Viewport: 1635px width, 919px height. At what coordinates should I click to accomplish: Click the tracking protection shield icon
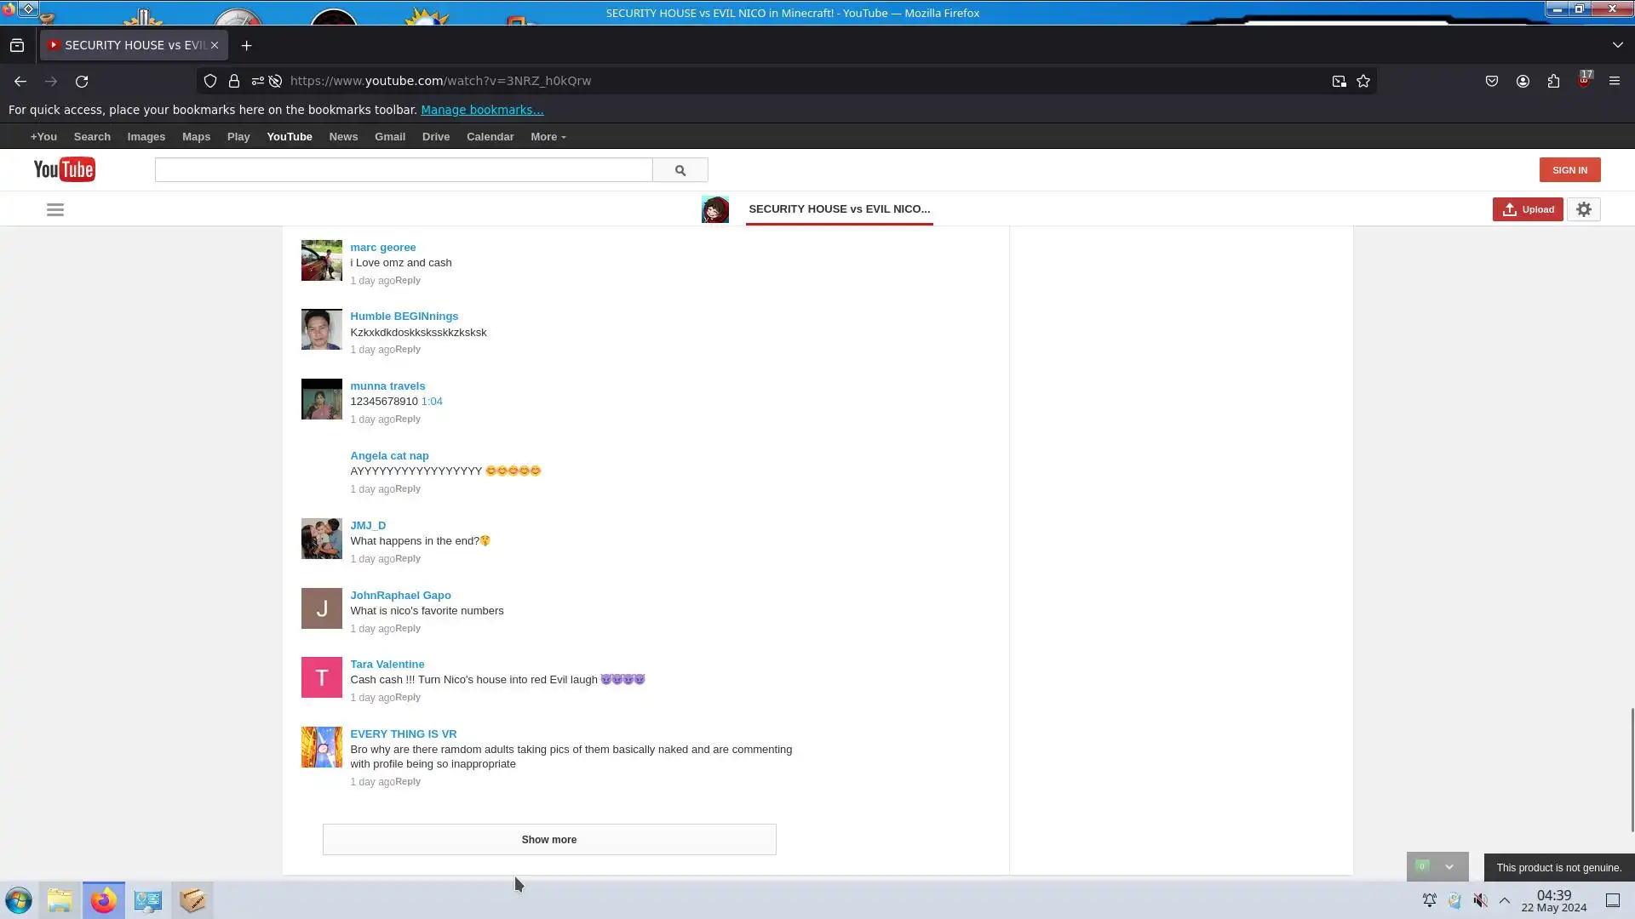pos(209,81)
